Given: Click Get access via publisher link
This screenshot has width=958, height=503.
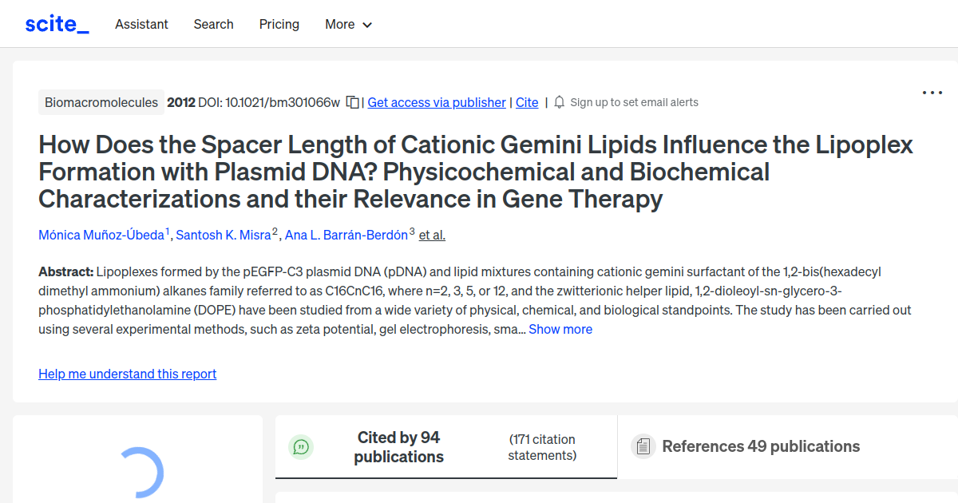Looking at the screenshot, I should (436, 102).
